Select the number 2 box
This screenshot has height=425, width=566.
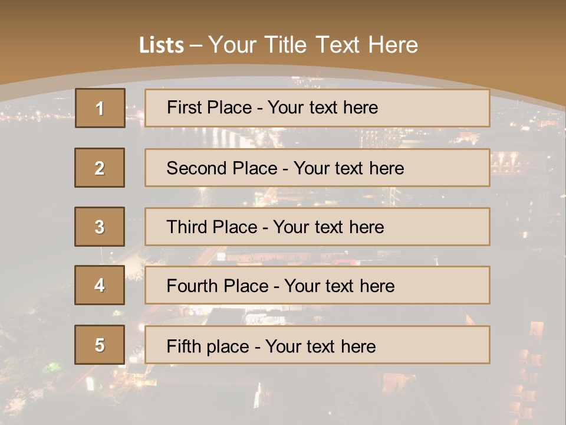[100, 168]
